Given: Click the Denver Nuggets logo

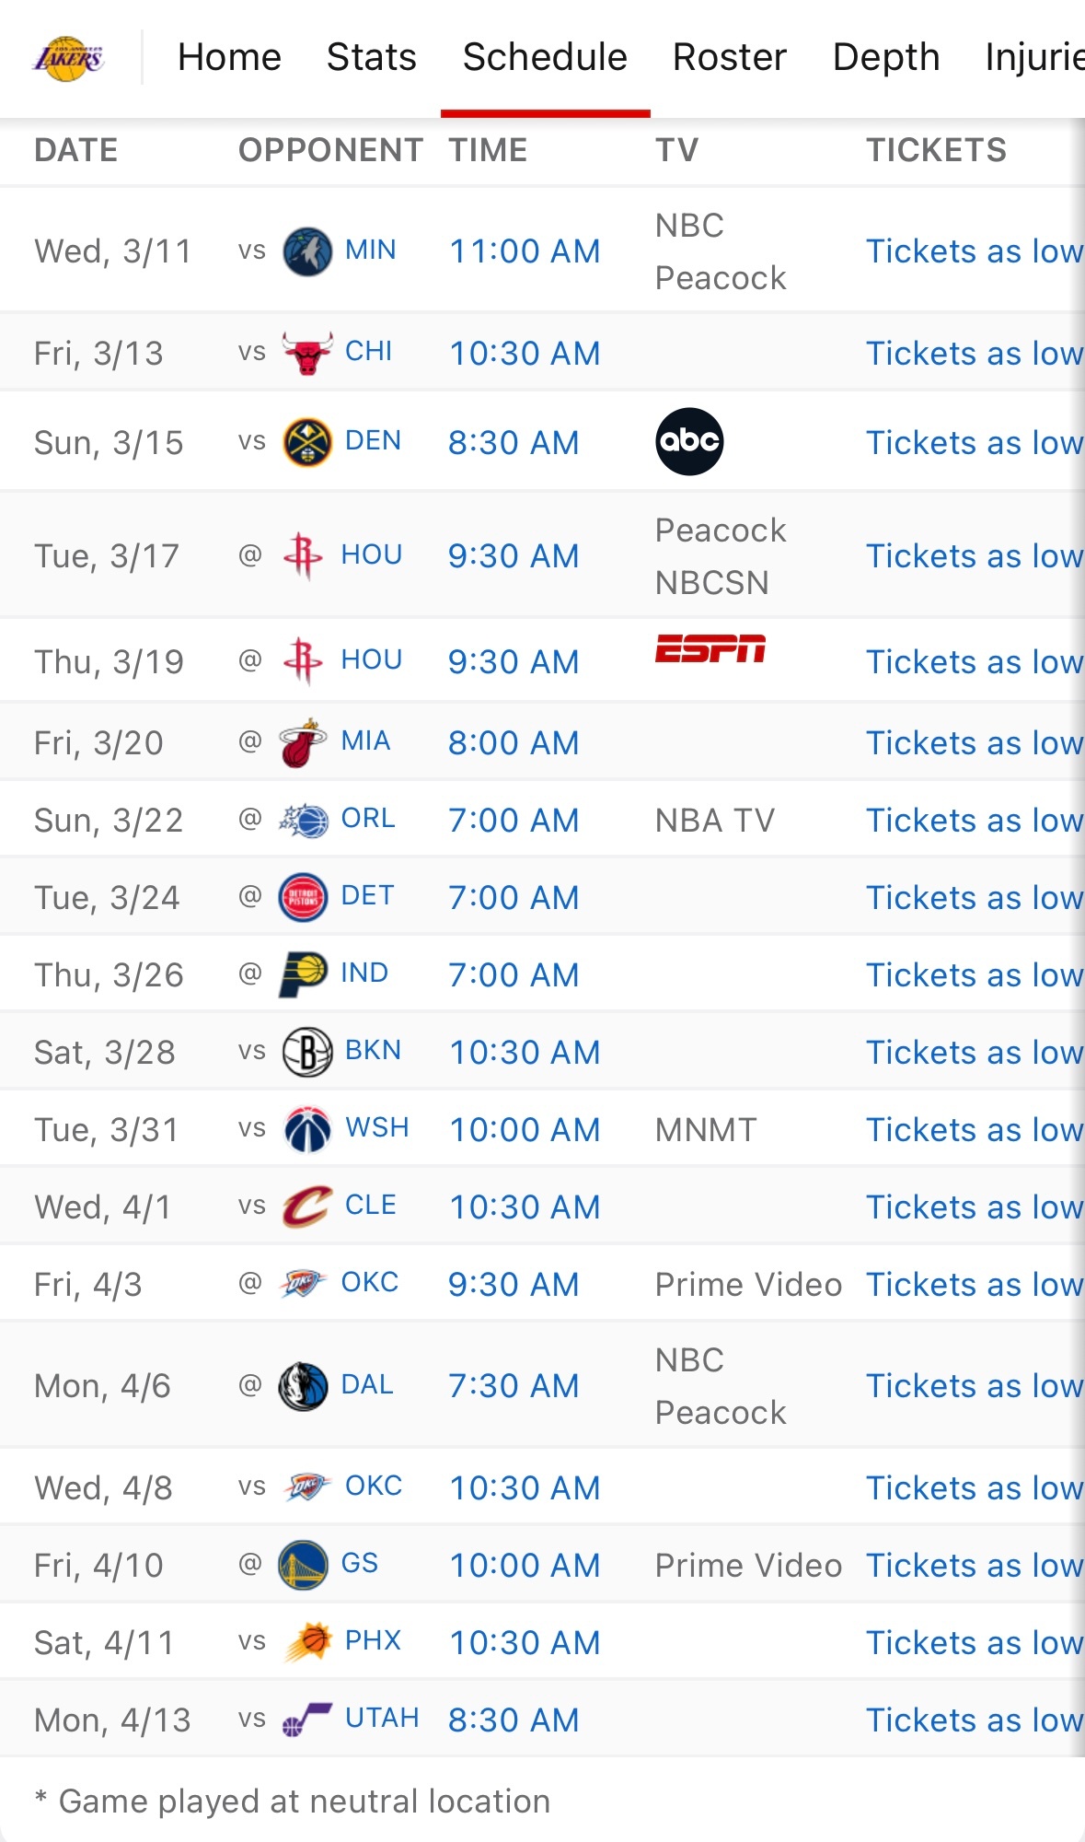Looking at the screenshot, I should (x=306, y=442).
